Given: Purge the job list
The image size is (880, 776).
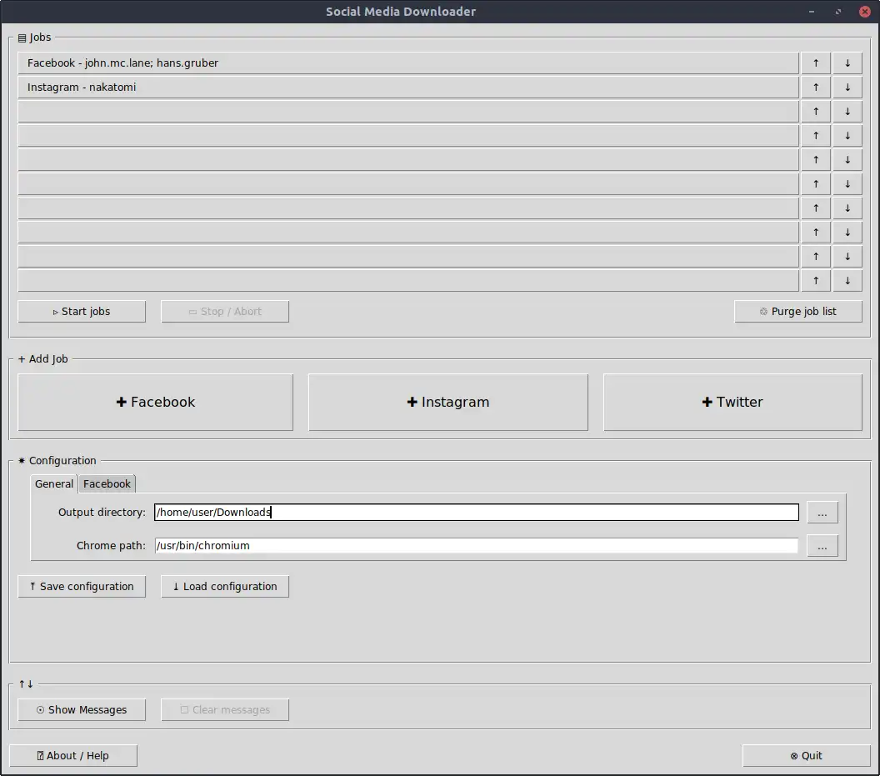Looking at the screenshot, I should click(x=798, y=312).
